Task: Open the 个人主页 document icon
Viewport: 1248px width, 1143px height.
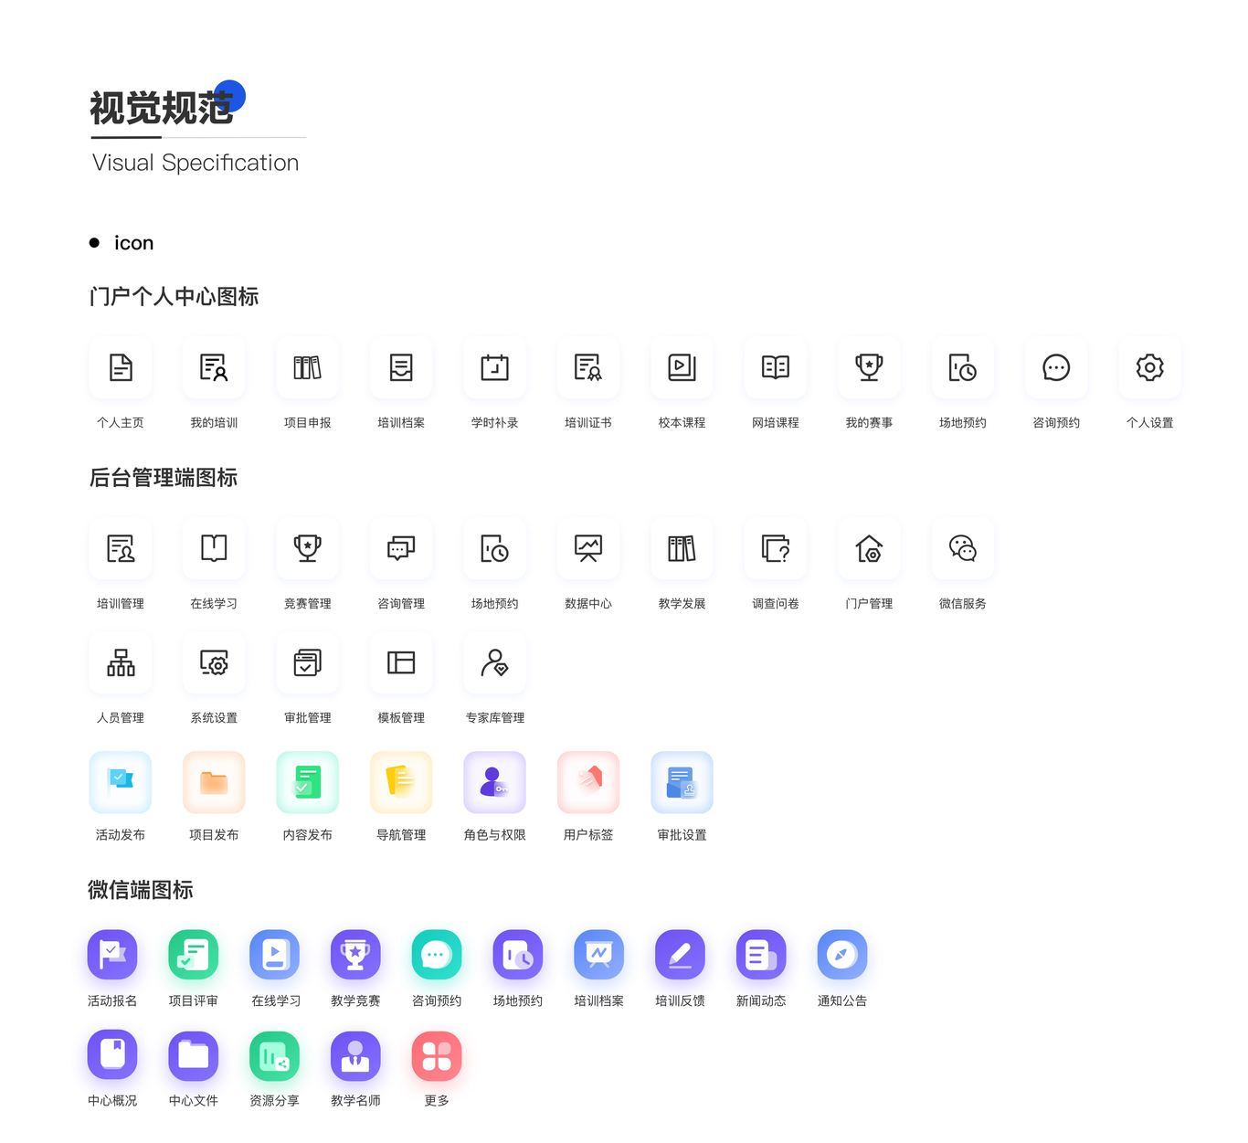Action: coord(121,367)
